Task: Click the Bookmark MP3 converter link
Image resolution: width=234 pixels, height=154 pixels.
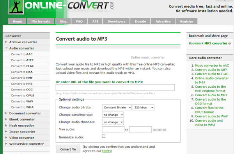Action: point(208,43)
